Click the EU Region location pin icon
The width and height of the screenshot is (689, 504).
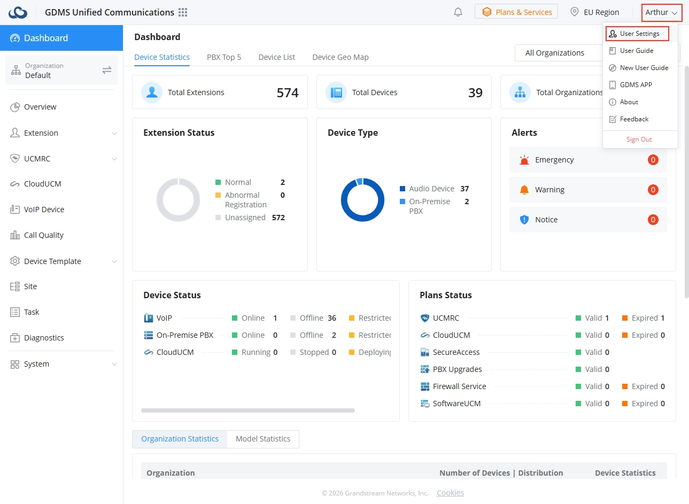click(575, 12)
